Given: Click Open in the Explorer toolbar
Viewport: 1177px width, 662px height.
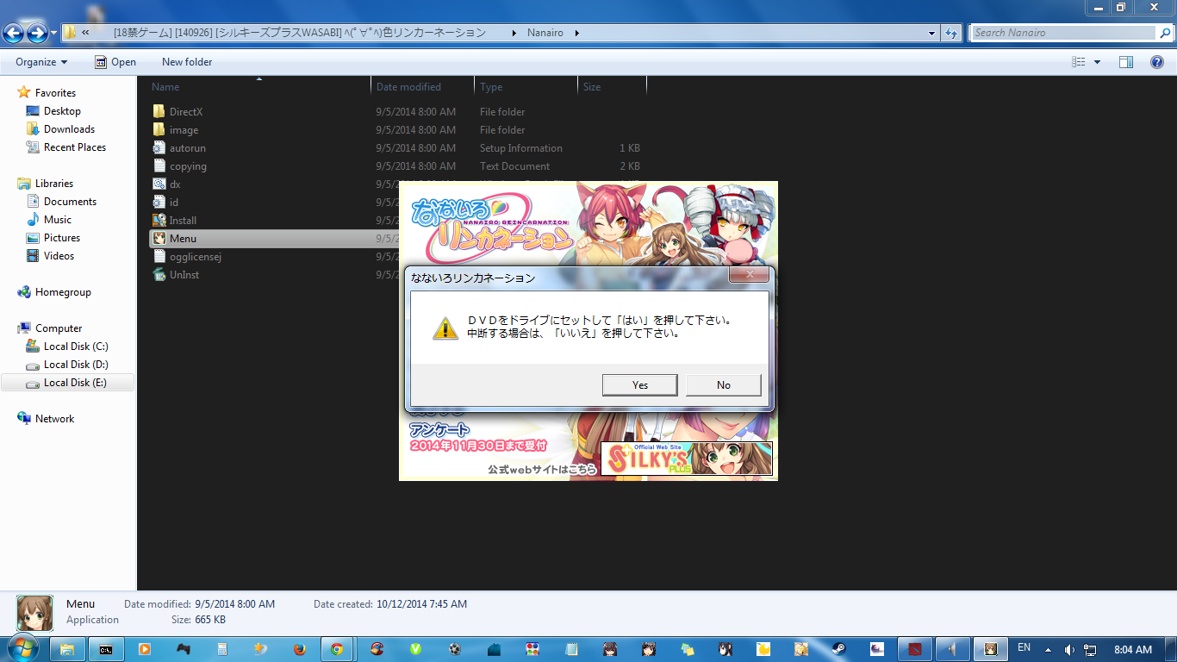Looking at the screenshot, I should coord(115,62).
